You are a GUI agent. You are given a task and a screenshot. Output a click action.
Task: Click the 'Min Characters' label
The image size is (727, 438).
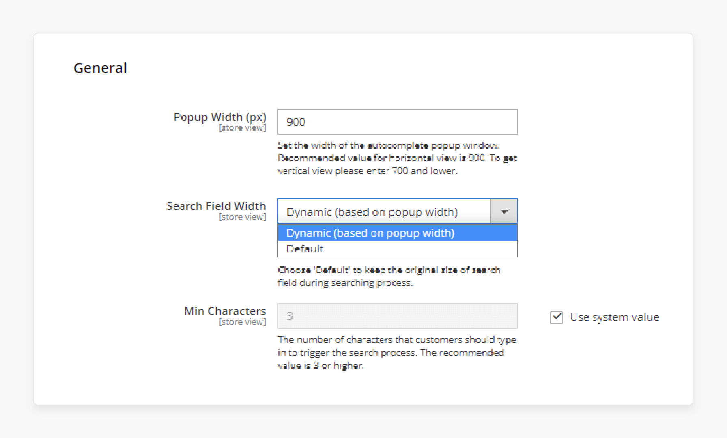(225, 311)
